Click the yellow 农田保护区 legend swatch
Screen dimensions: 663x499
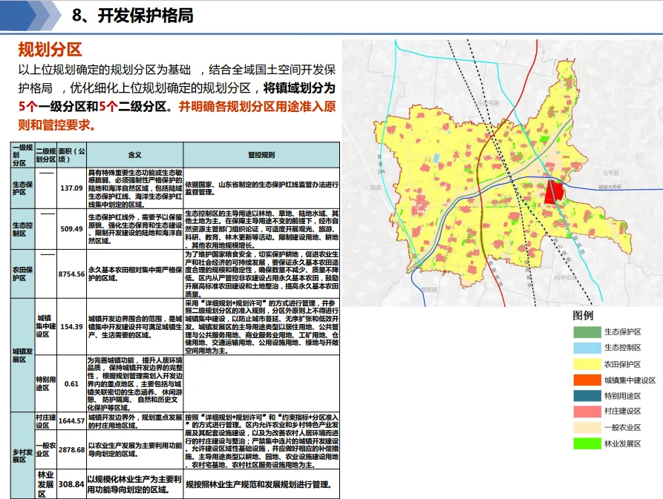point(586,363)
